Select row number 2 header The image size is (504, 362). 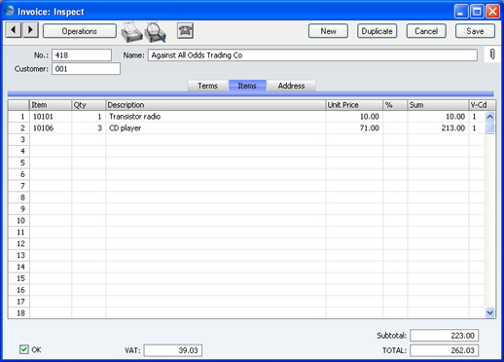(18, 128)
